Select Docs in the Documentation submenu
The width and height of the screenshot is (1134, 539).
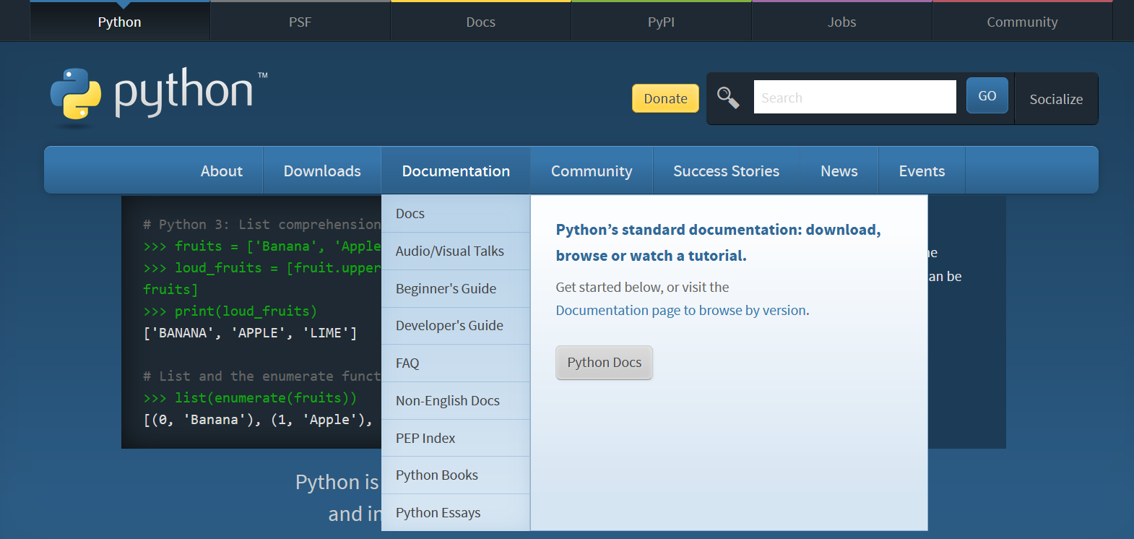[456, 214]
